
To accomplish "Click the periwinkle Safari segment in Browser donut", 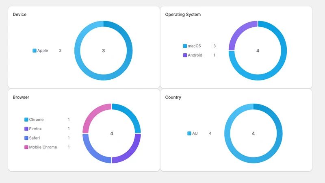I will 93,152.
